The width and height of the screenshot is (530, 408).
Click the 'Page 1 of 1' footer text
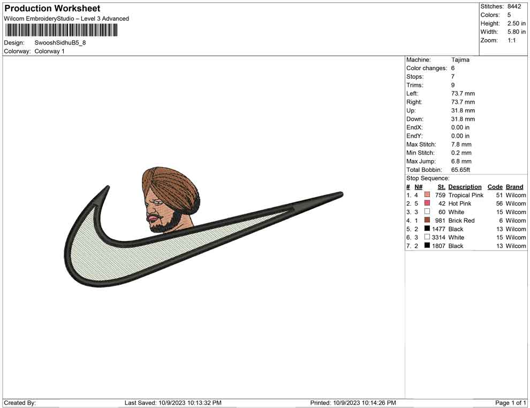tap(510, 403)
